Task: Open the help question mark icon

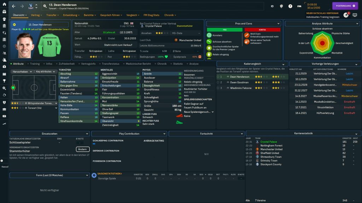Action: tap(290, 6)
